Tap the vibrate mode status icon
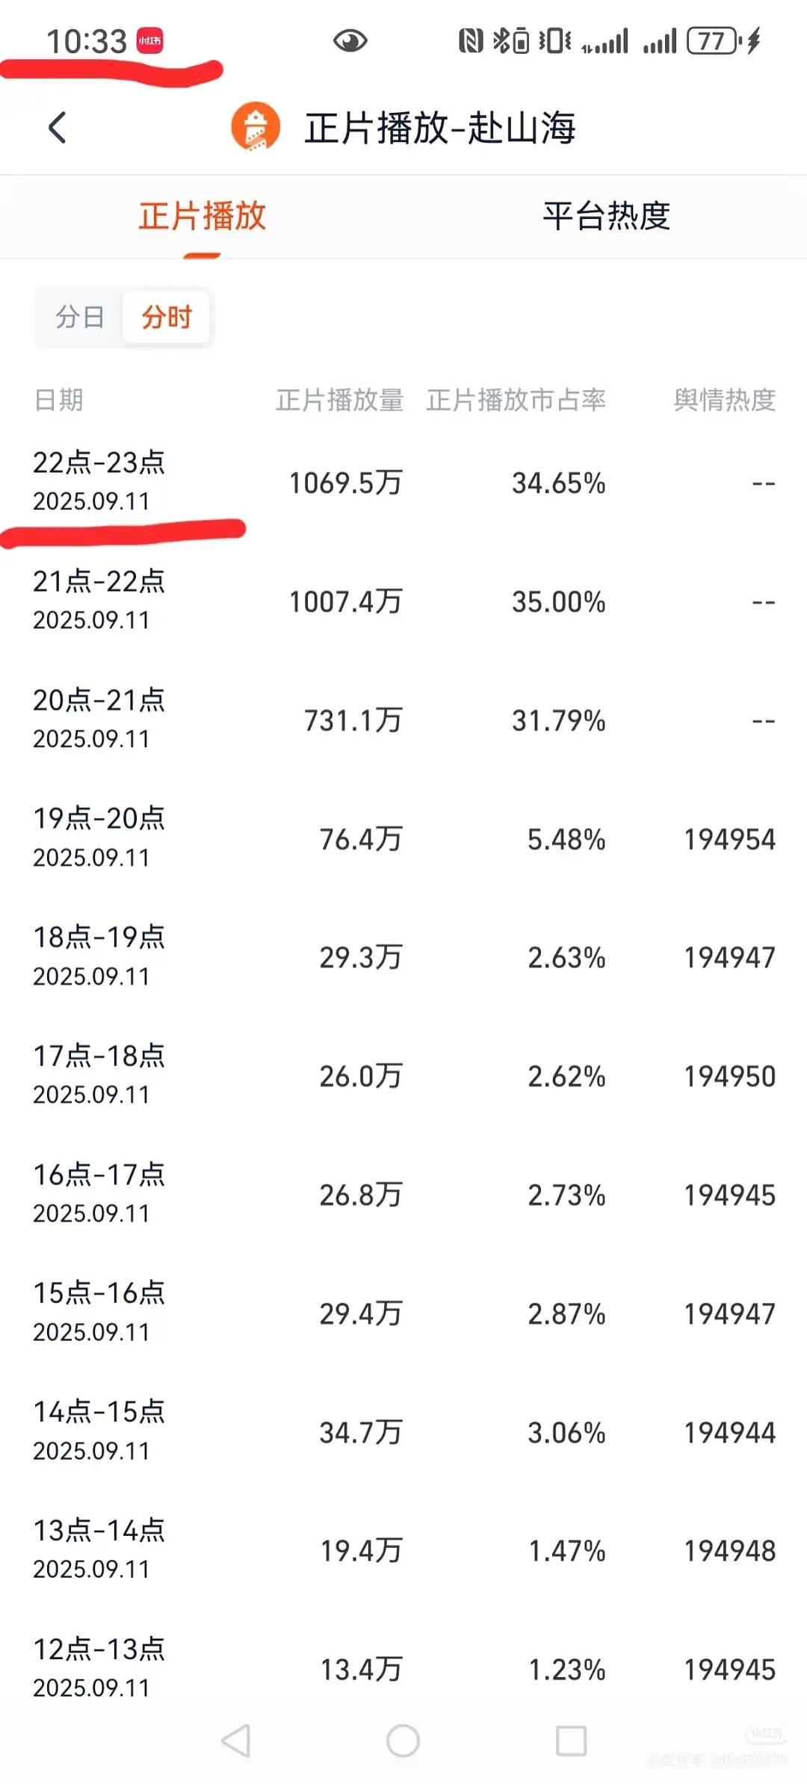 (555, 40)
